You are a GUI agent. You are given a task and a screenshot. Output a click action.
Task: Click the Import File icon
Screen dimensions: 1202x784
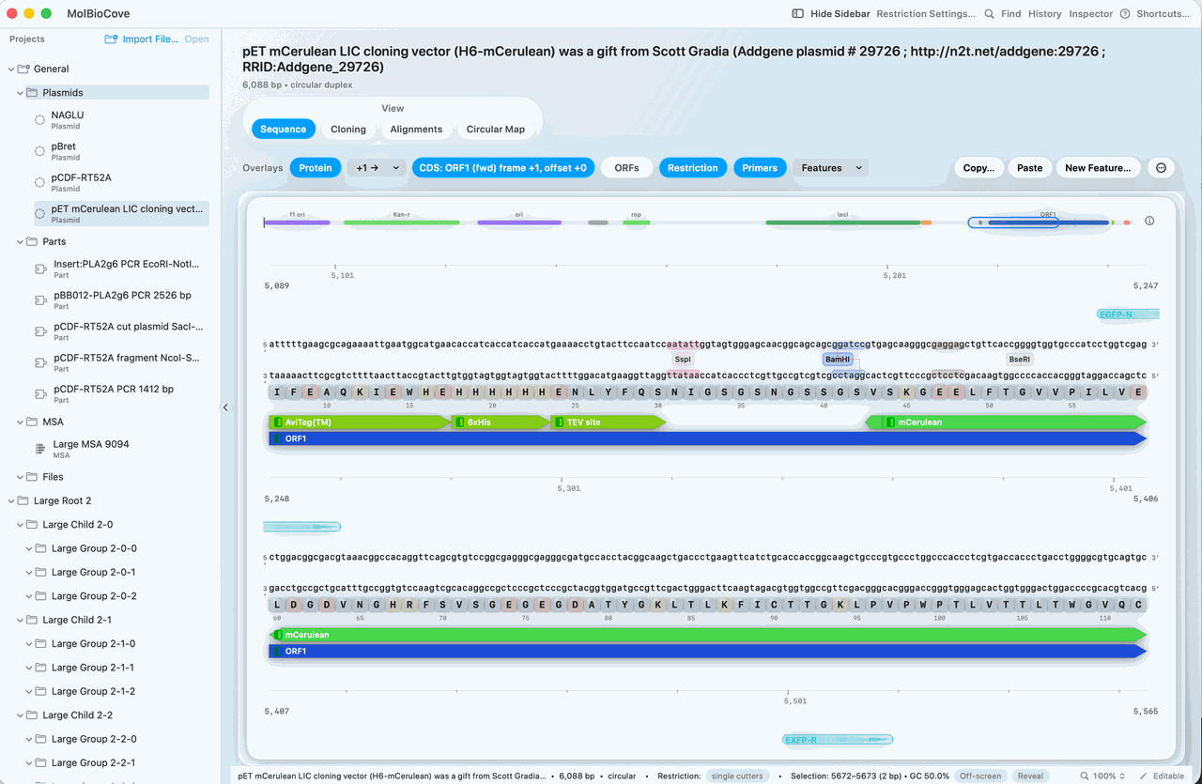[x=113, y=39]
